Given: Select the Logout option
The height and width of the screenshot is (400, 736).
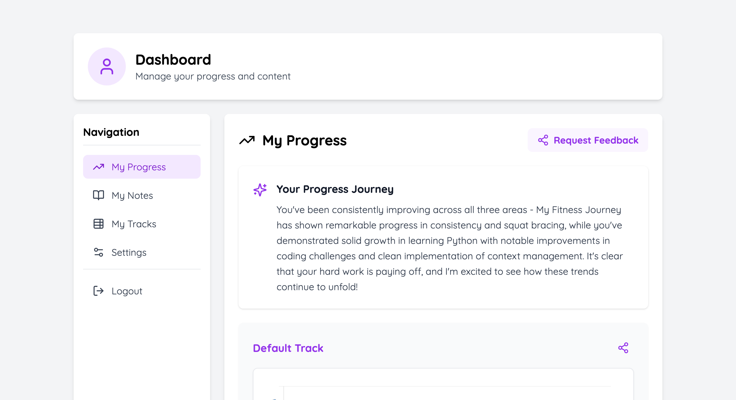Looking at the screenshot, I should (x=127, y=291).
